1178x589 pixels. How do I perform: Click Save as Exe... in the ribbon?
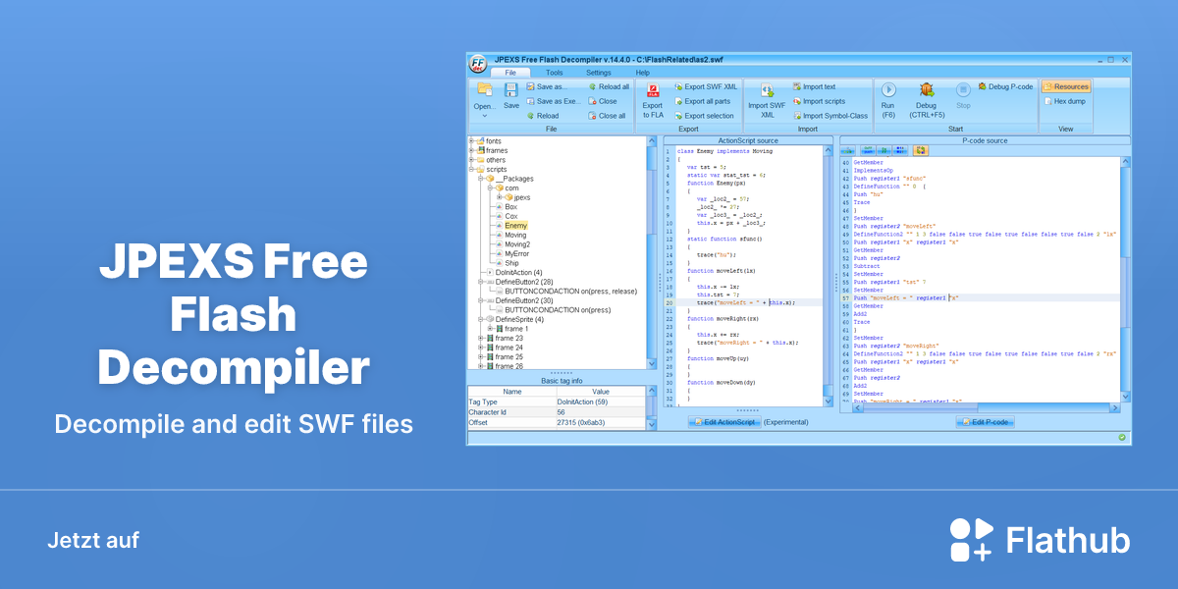pyautogui.click(x=554, y=101)
